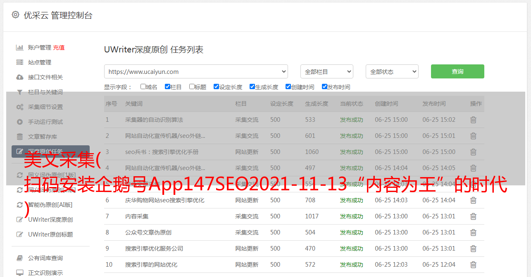The width and height of the screenshot is (531, 277).
Task: Click the cloud upload icon for 接口文件相关
Action: (x=19, y=77)
